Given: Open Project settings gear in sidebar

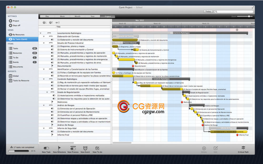Looking at the screenshot, I should pos(11,21).
